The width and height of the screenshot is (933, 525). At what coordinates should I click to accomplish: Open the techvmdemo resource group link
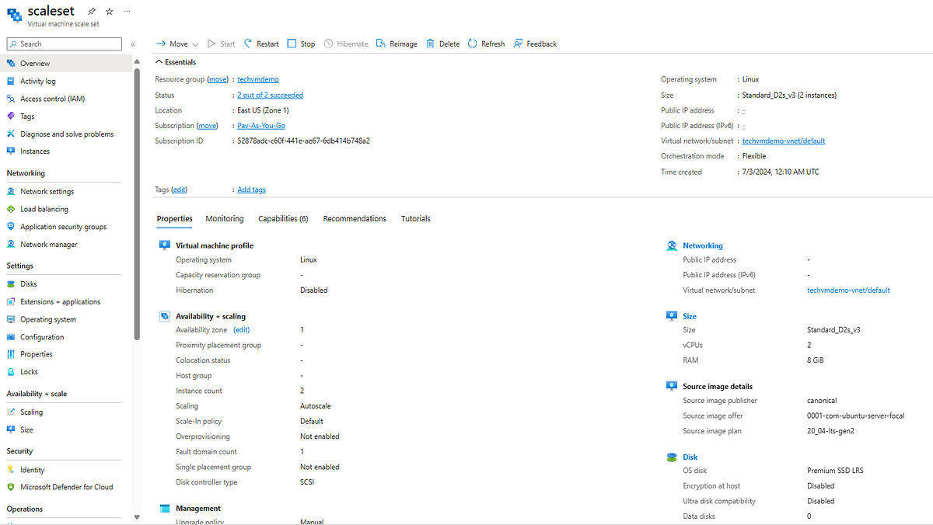click(x=257, y=78)
